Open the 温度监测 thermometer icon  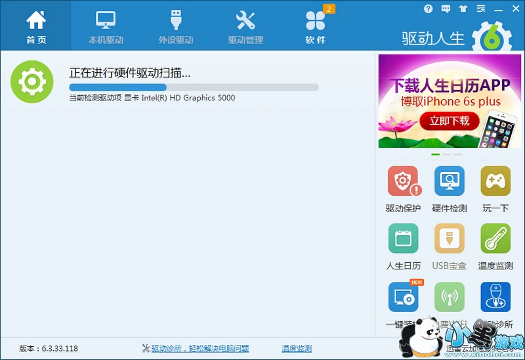495,238
